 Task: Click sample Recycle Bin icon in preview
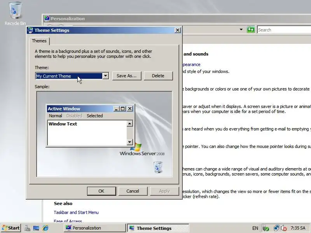click(x=158, y=167)
